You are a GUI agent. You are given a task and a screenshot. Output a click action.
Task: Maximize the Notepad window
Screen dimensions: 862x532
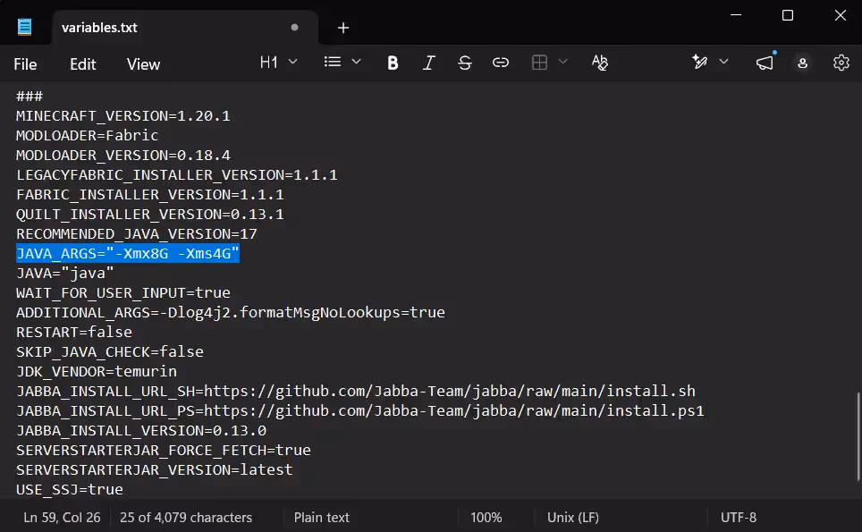788,15
